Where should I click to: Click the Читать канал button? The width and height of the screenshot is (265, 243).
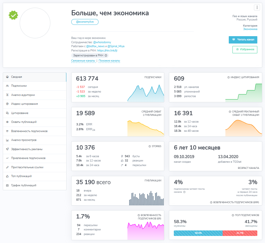point(243,40)
